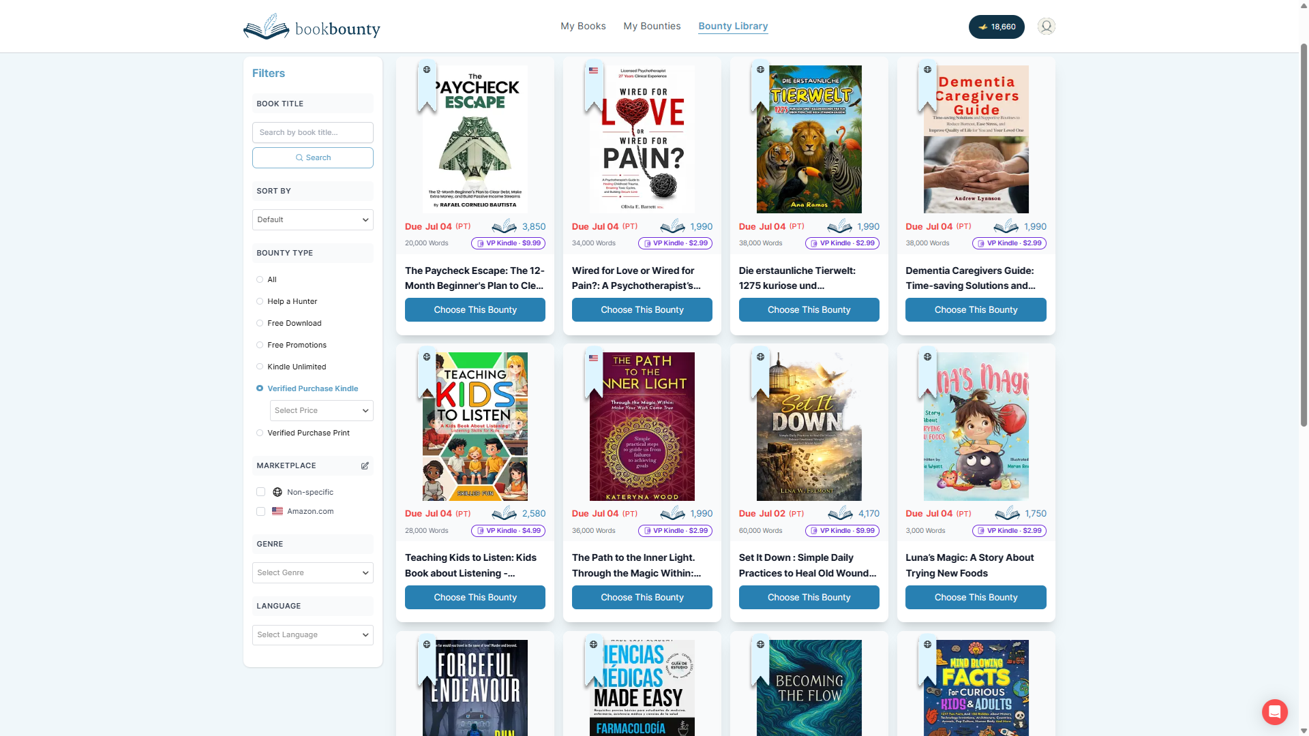The height and width of the screenshot is (736, 1309).
Task: Click the Dementia Caregivers Guide title text
Action: [970, 278]
